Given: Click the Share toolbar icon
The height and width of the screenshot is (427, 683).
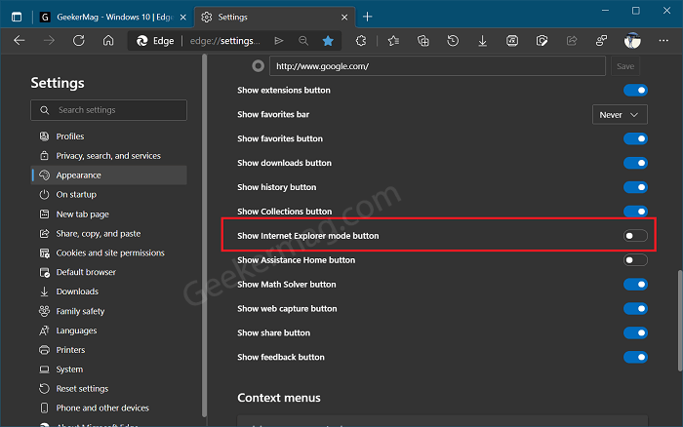Looking at the screenshot, I should (x=572, y=41).
